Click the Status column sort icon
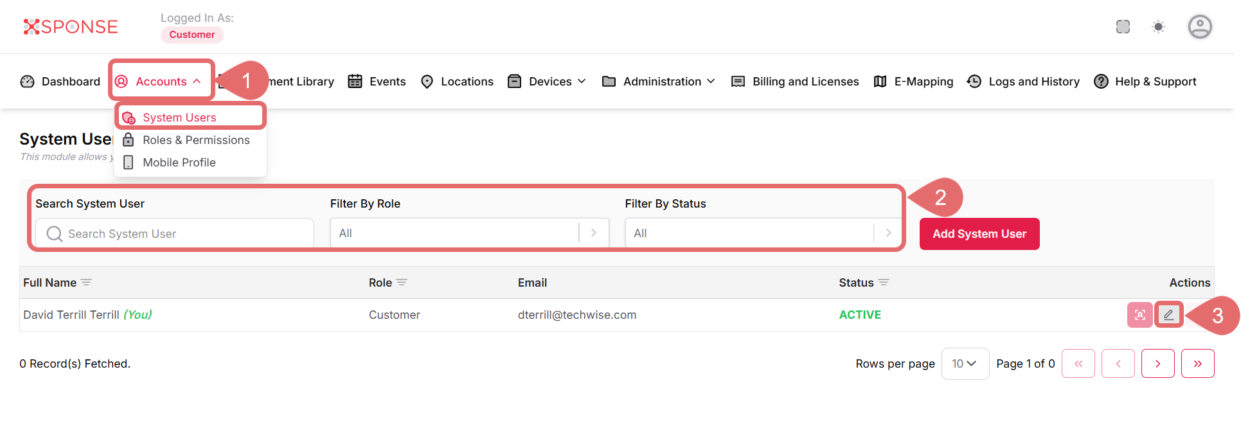Viewport: 1241px width, 428px height. click(884, 283)
